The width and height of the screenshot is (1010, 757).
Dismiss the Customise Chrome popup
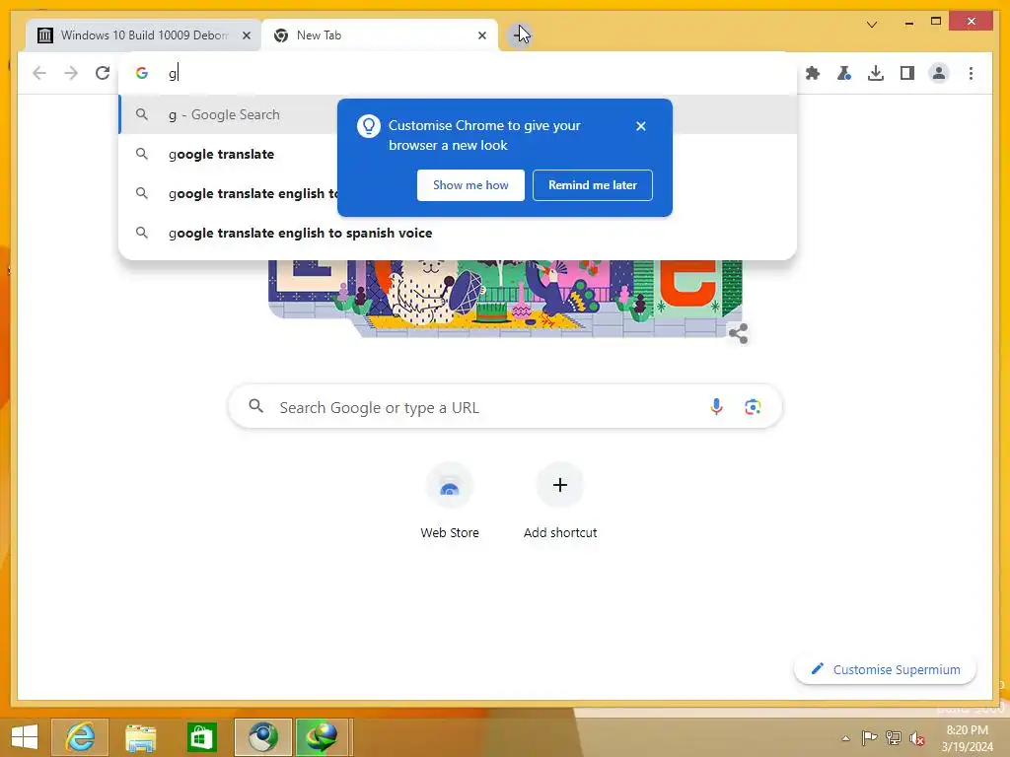pos(640,126)
